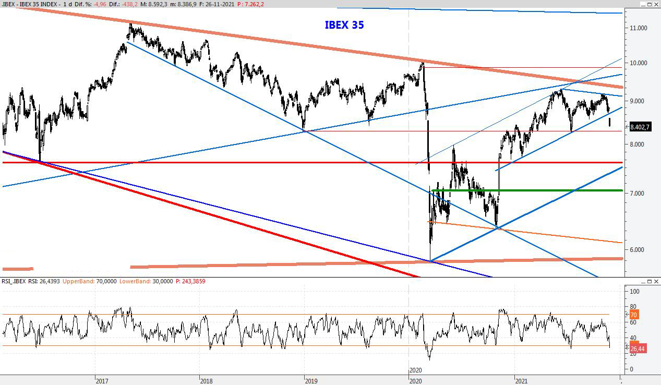
Task: Click the '1 d' timeframe in header
Action: (x=68, y=4)
